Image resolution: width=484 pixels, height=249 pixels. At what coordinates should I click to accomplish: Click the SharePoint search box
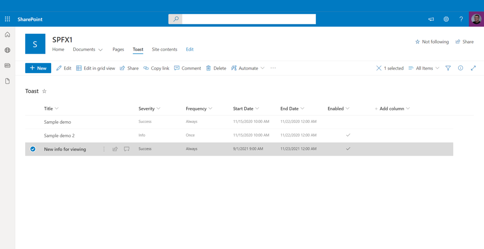(248, 19)
